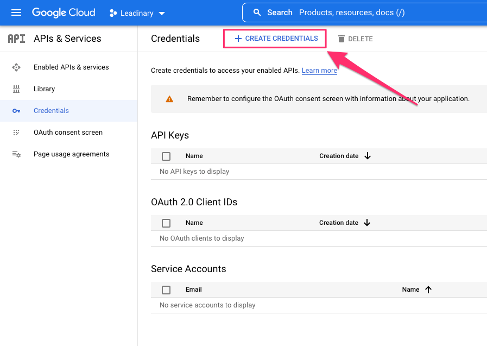Click the API logo beside APIs & Services
Viewport: 487px width, 346px height.
pos(16,39)
